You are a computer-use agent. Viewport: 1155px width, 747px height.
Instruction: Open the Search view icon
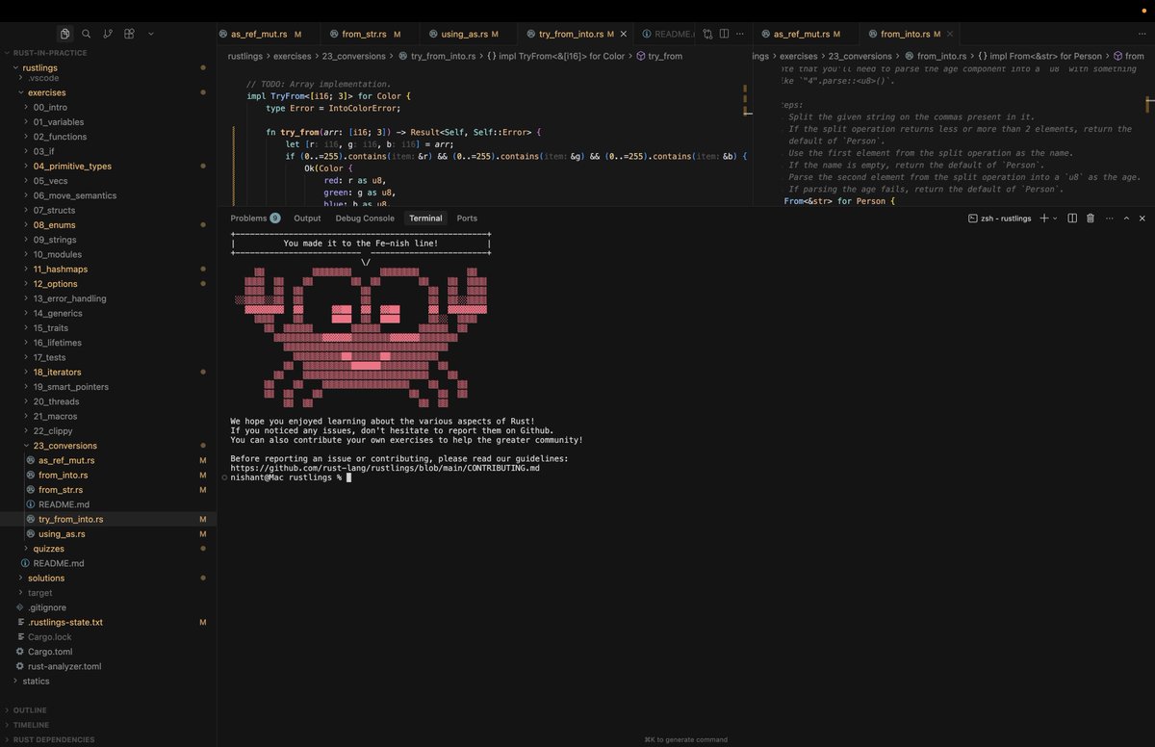(87, 34)
